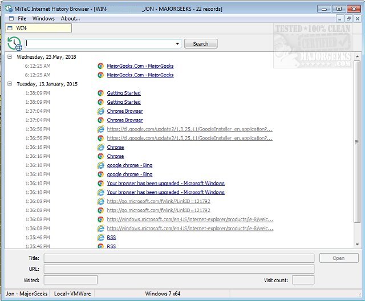Click the IE icon beside the RSS entry at 1:35:46 PM
Image resolution: width=365 pixels, height=301 pixels.
point(100,238)
